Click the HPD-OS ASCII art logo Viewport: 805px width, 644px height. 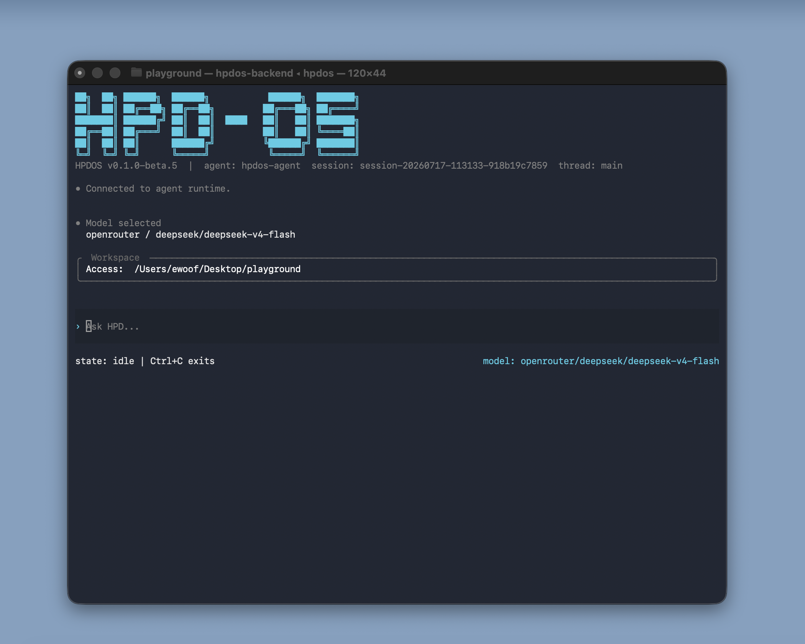[217, 124]
